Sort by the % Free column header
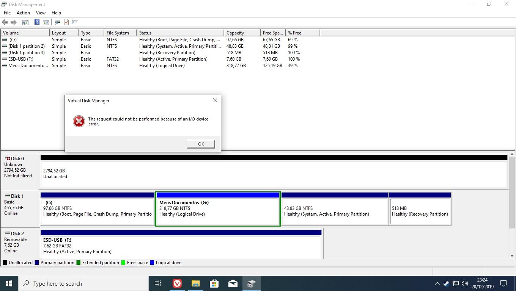Screen dimensions: 516x291 pyautogui.click(x=303, y=33)
